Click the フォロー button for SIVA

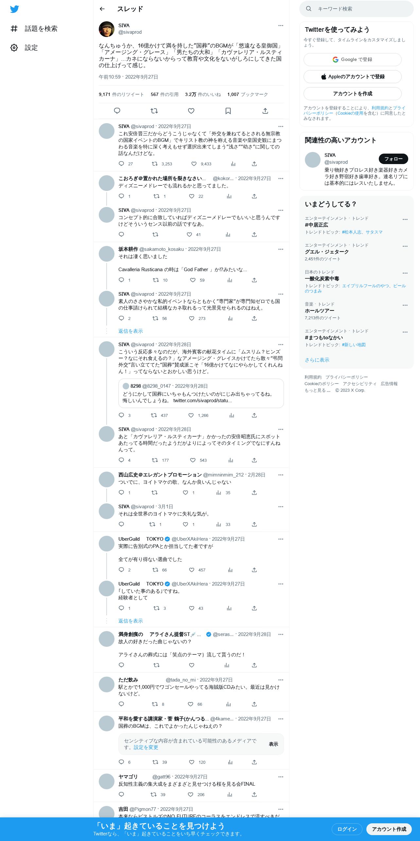click(394, 159)
